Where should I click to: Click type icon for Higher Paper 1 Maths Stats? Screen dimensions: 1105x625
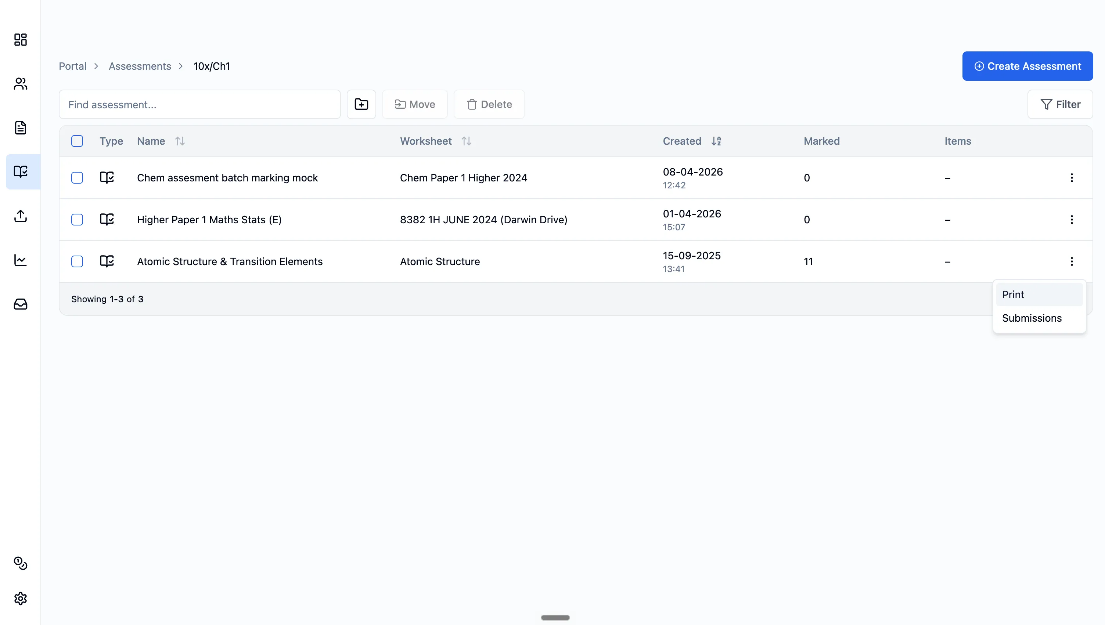[x=107, y=219]
